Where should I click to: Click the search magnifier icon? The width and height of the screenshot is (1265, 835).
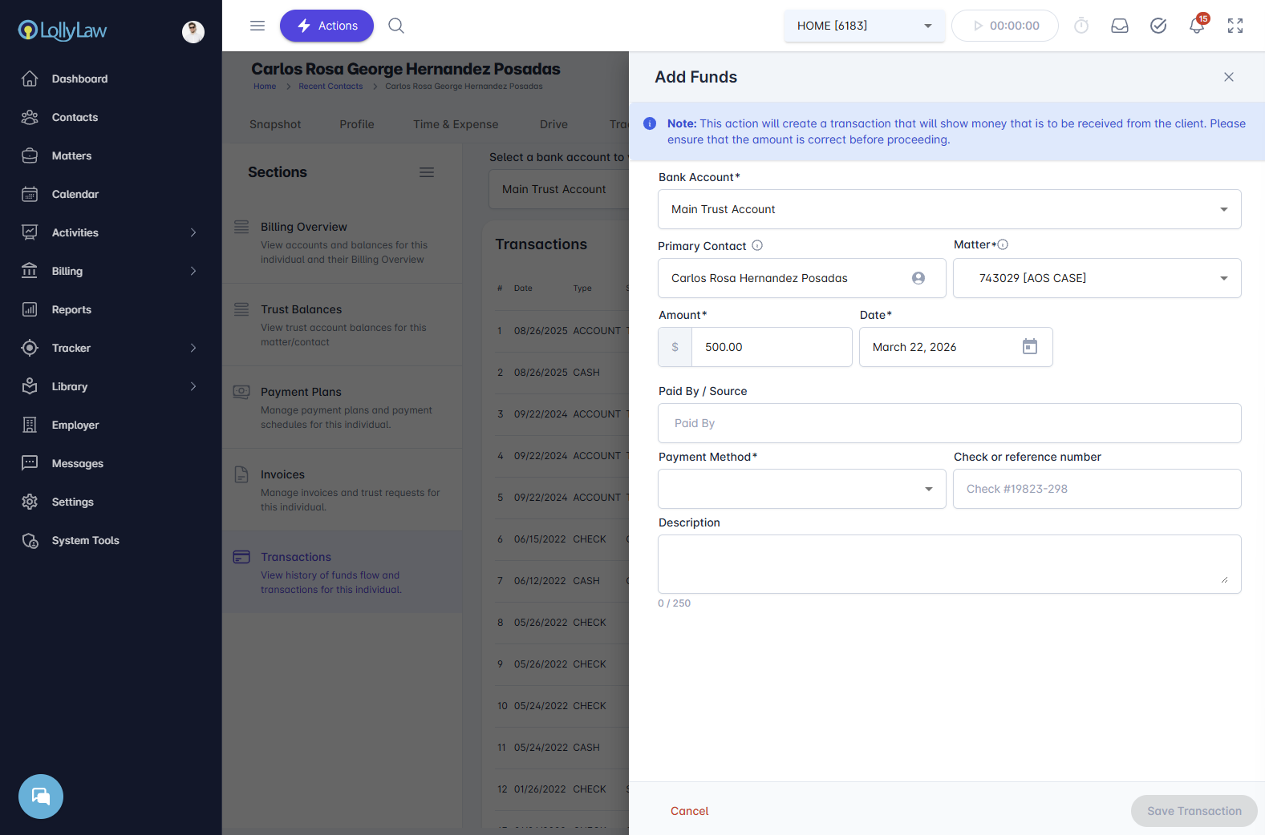tap(396, 26)
